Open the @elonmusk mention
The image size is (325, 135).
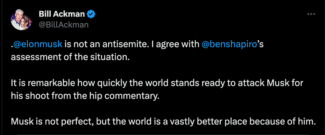coord(37,45)
